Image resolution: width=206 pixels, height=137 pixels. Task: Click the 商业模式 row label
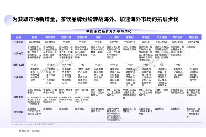18,112
